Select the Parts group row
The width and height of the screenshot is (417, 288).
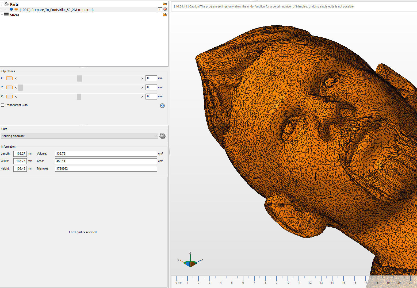point(84,4)
